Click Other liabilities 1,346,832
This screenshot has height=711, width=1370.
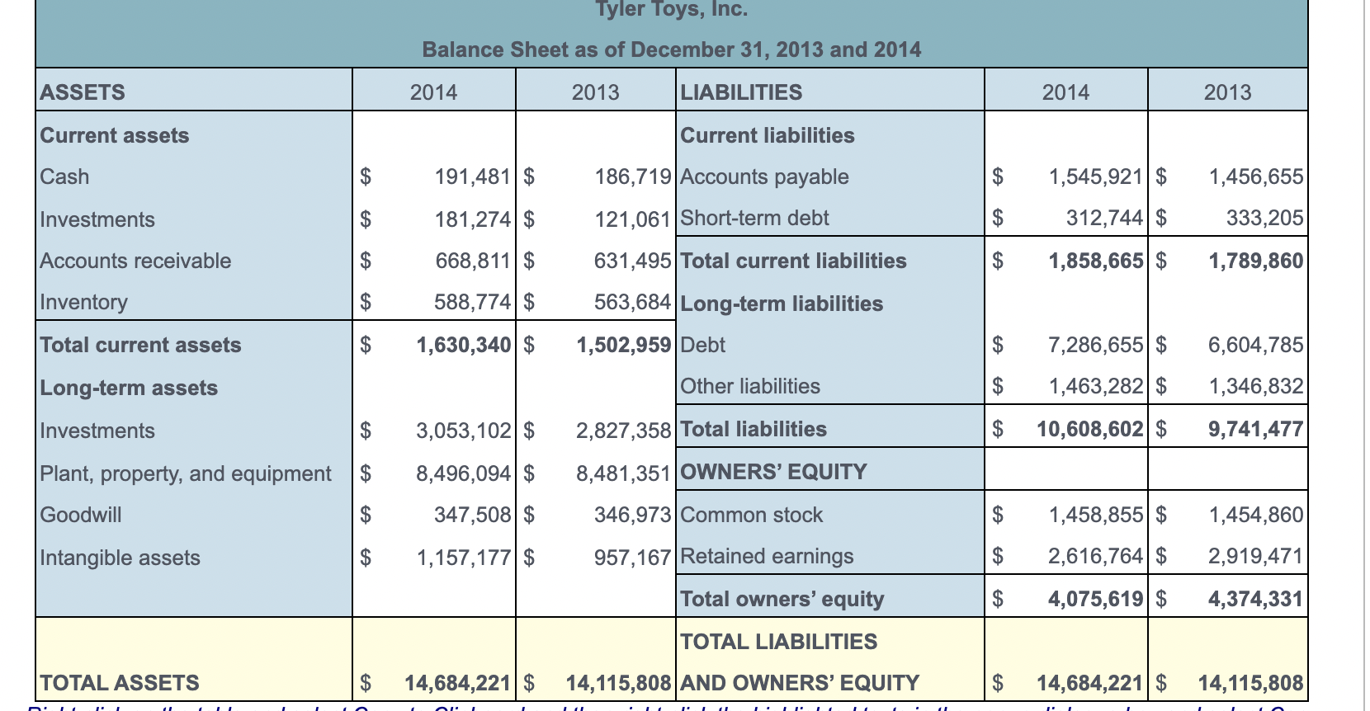1256,387
